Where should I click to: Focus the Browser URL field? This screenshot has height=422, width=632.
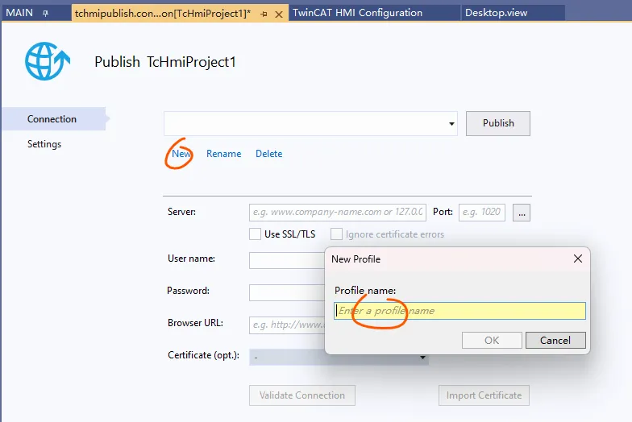point(287,325)
